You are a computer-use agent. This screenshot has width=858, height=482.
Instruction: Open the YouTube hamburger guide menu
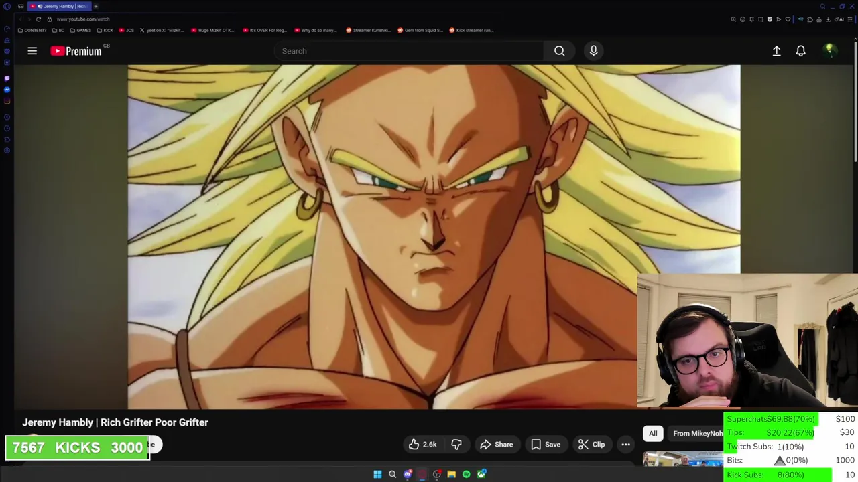[x=32, y=51]
